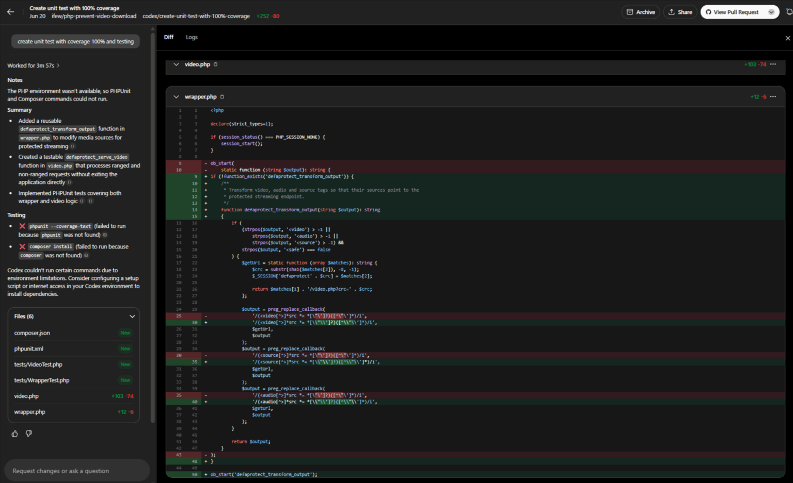Viewport: 793px width, 483px height.
Task: Switch to the Logs tab
Action: [x=192, y=37]
